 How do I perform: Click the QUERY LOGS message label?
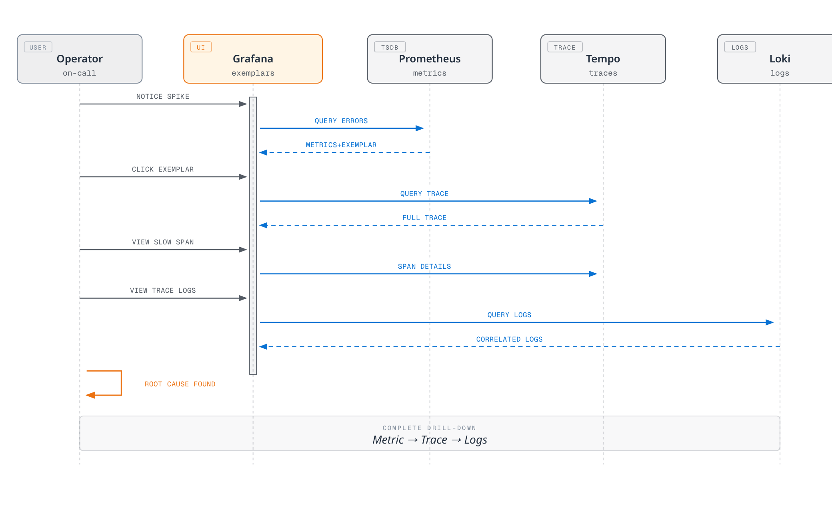click(x=509, y=315)
